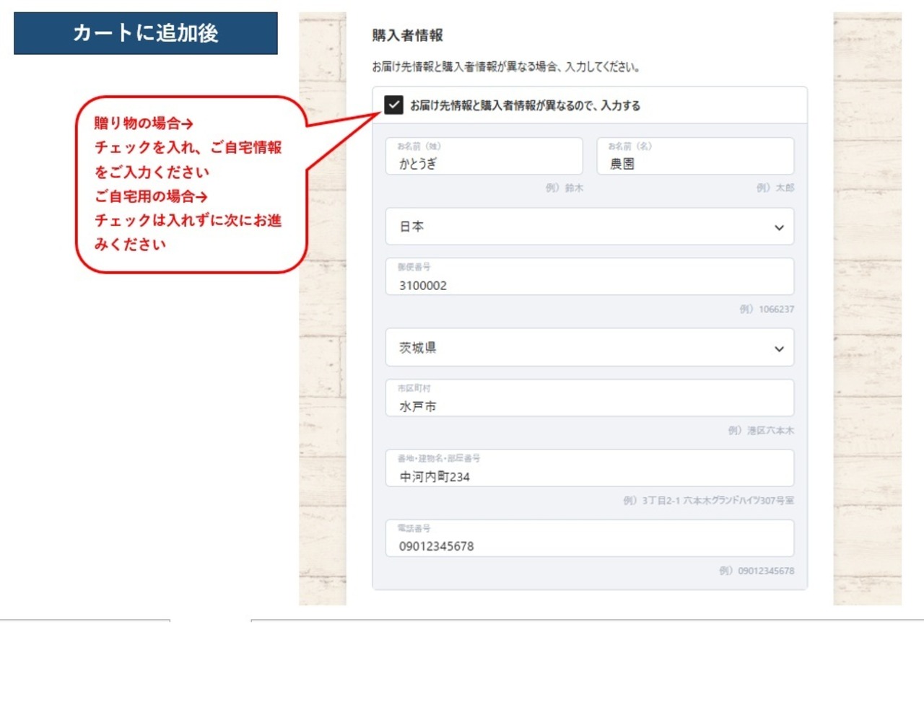This screenshot has height=710, width=924.
Task: Click the given name field containing 農園
Action: pos(695,156)
